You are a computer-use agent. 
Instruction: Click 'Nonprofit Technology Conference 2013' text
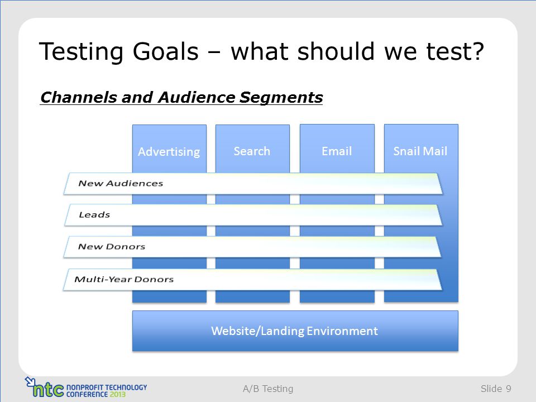point(106,391)
